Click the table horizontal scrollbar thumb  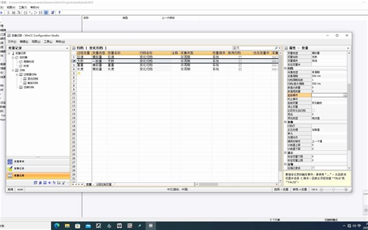click(x=209, y=185)
